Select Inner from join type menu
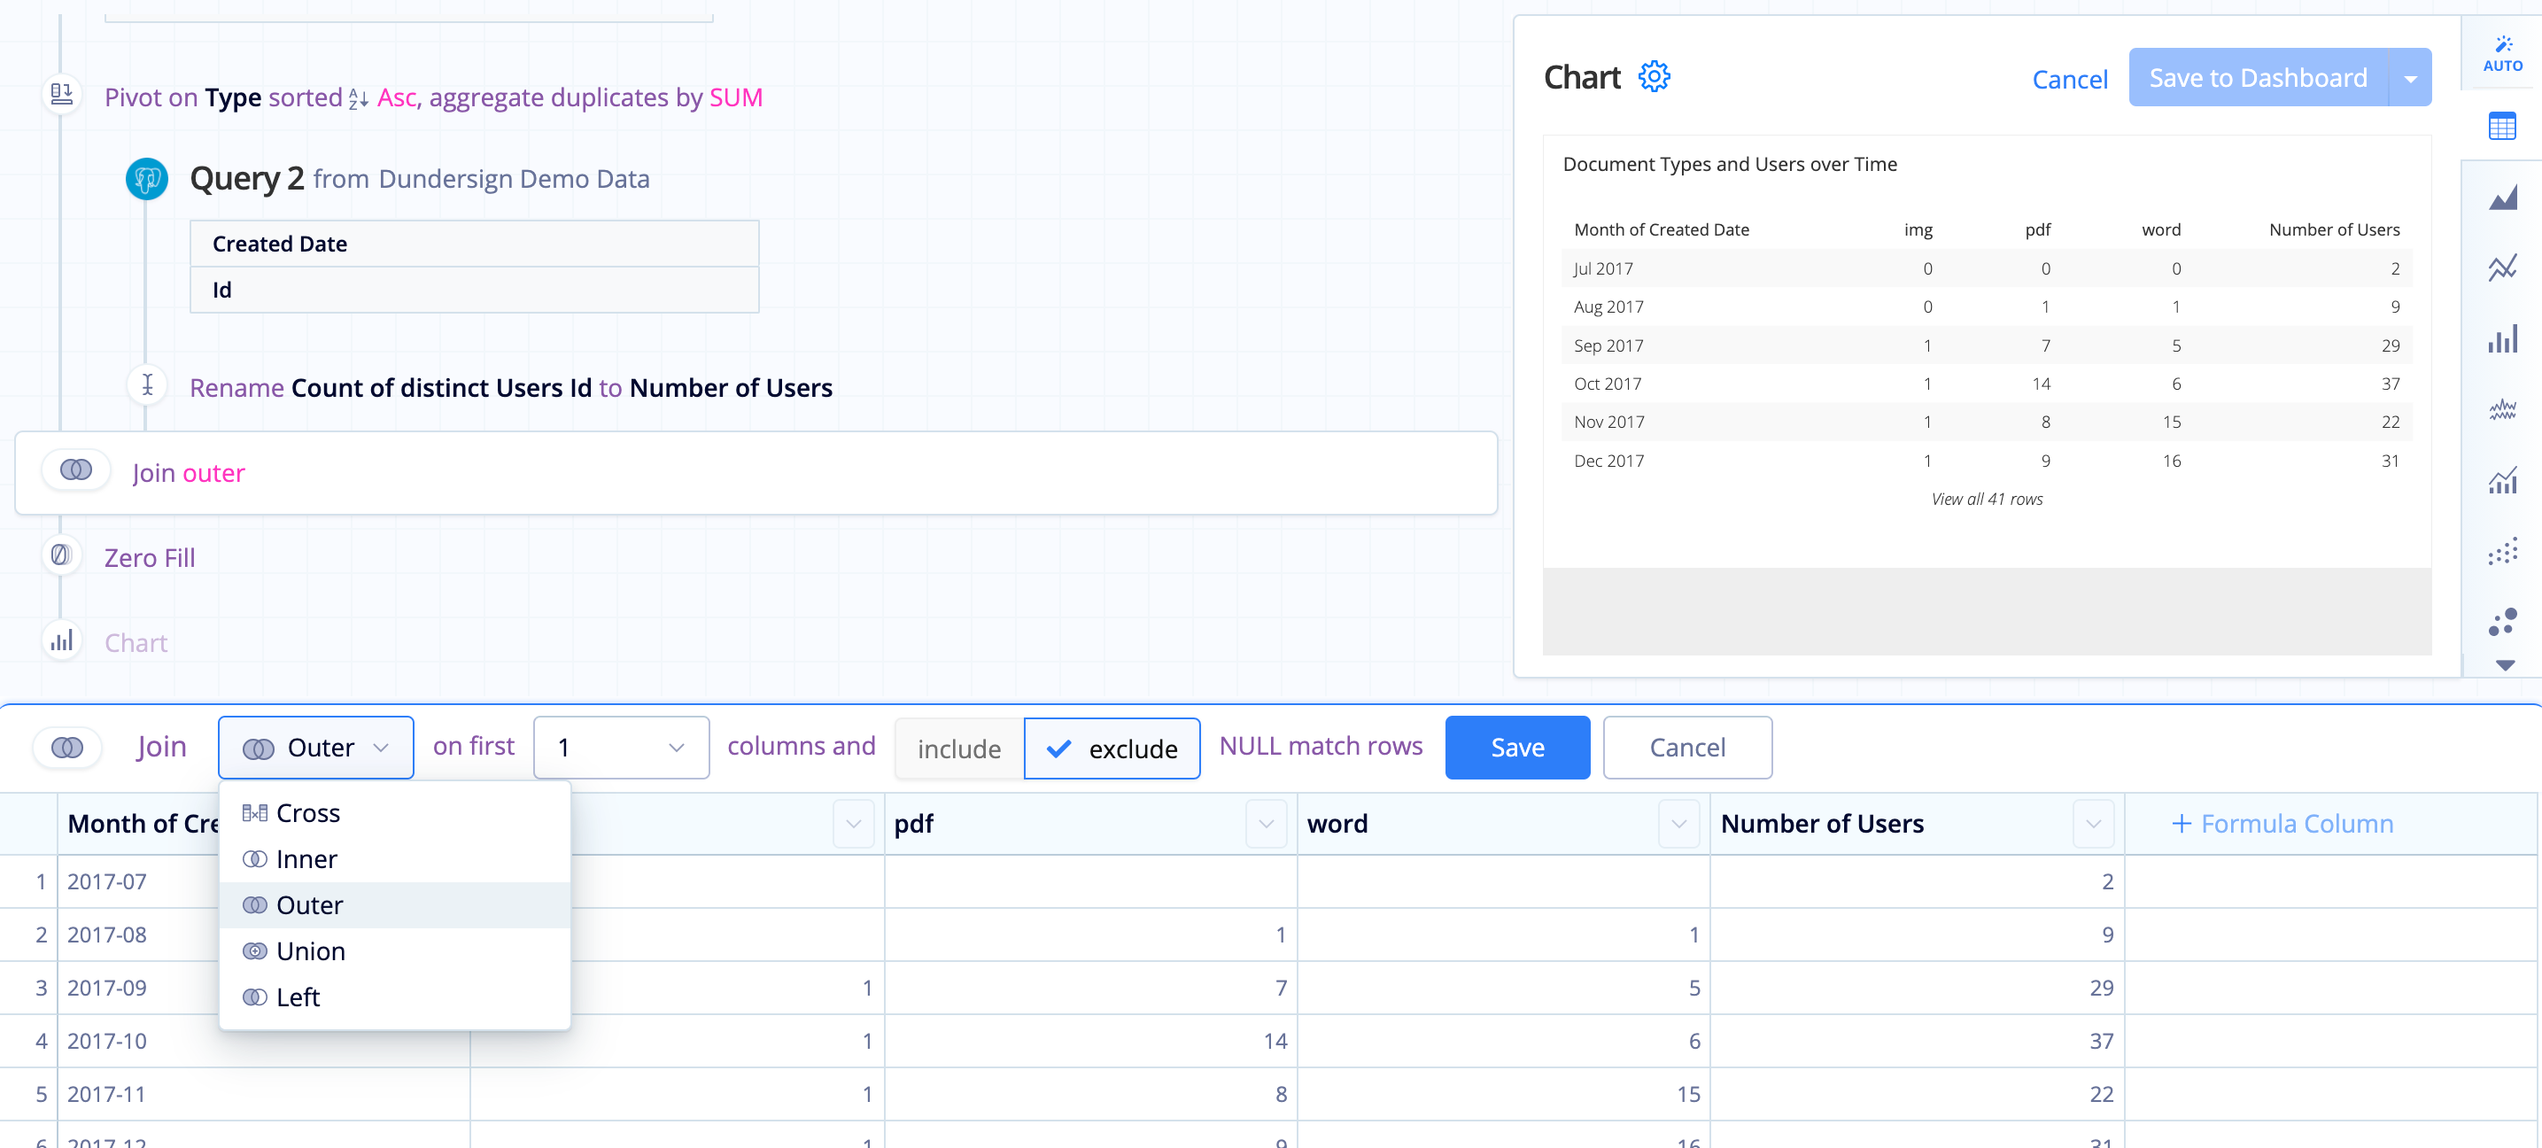Screen dimensions: 2542x1148 [308, 857]
